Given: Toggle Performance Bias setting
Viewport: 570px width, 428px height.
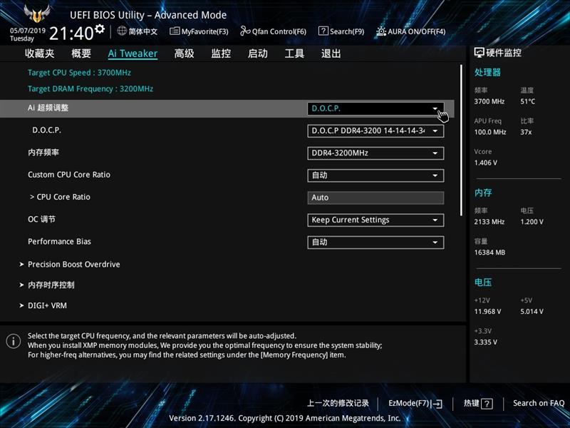Looking at the screenshot, I should click(375, 243).
